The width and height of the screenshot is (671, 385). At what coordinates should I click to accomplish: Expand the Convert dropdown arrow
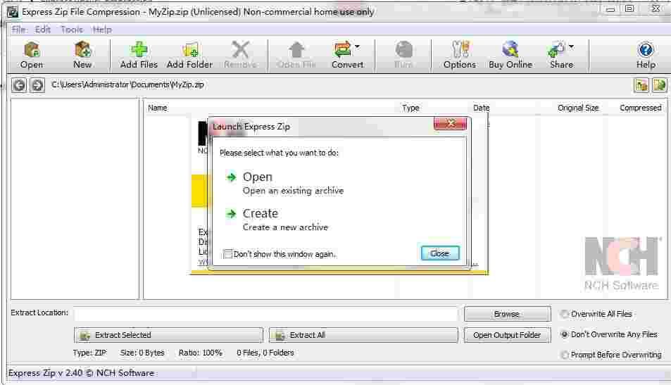point(357,46)
